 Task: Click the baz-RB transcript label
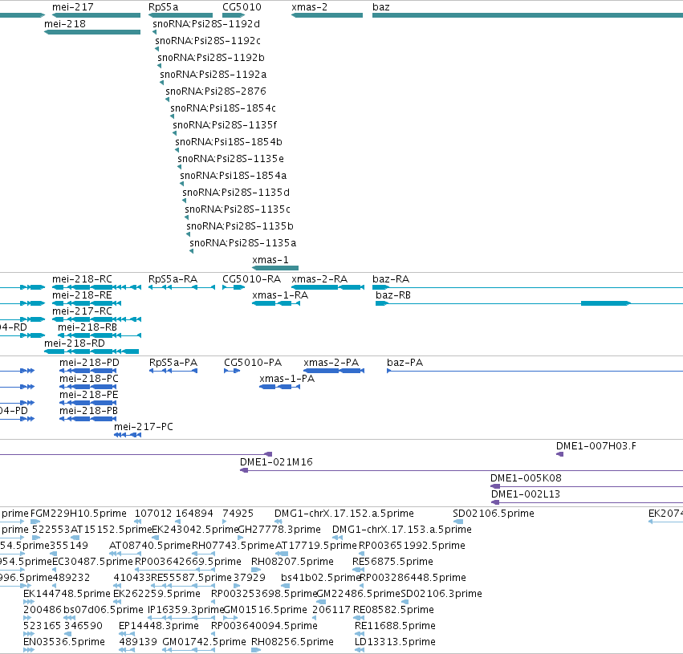click(x=393, y=295)
